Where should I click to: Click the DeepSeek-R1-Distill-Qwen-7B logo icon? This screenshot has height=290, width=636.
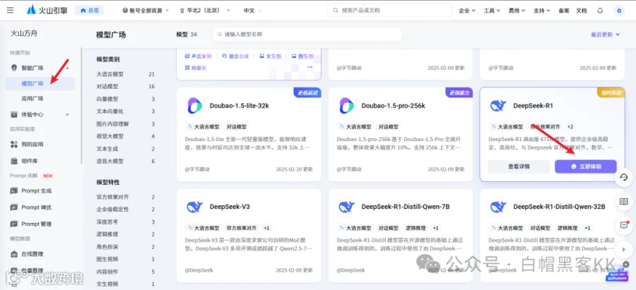(x=346, y=207)
